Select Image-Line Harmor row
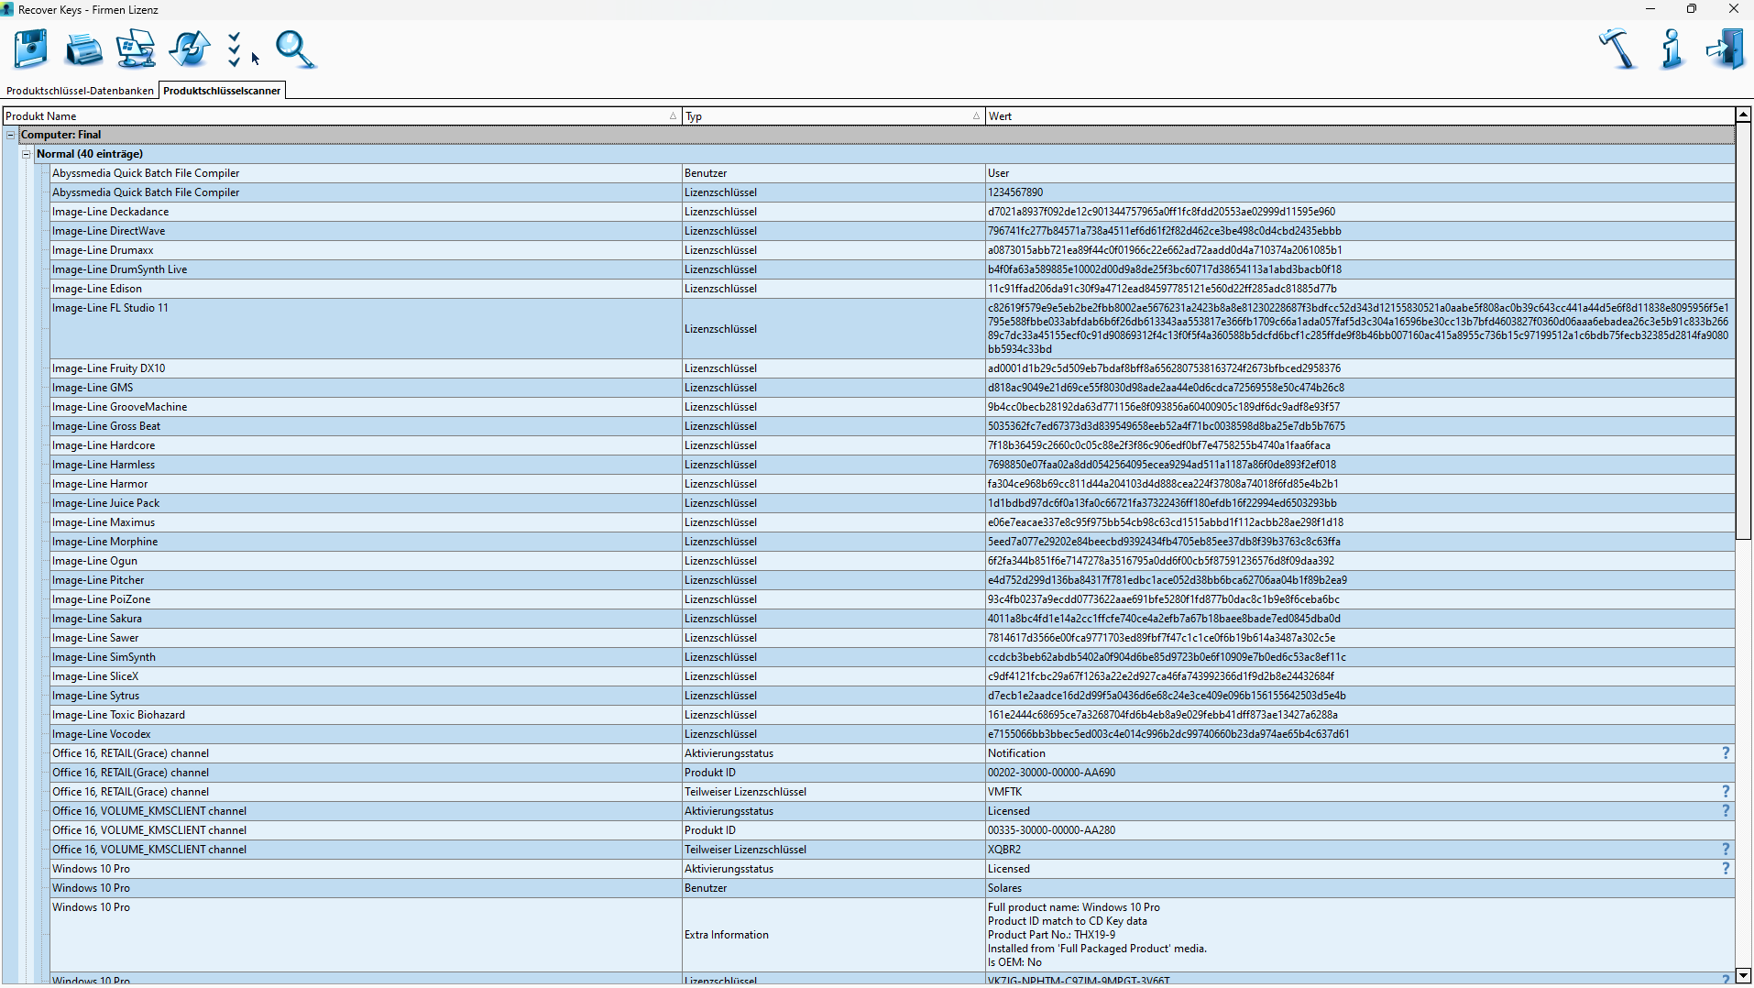This screenshot has height=988, width=1754. 893,484
